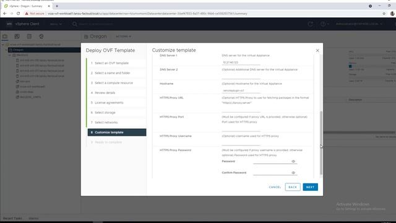Click the Hostname input field

pyautogui.click(x=241, y=90)
